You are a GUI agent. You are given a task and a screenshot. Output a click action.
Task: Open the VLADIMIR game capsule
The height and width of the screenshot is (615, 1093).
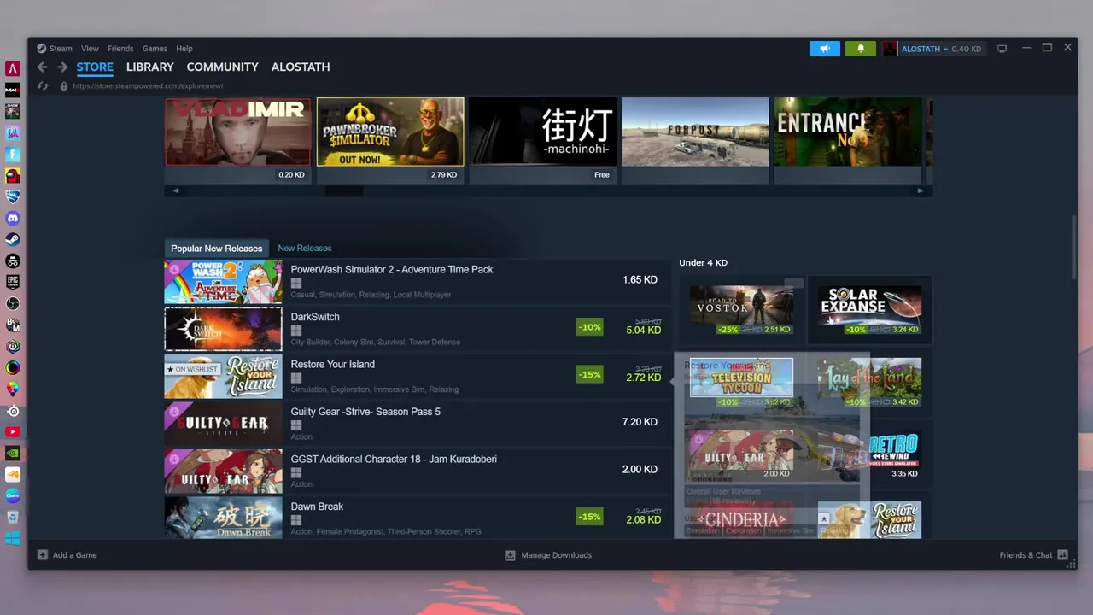point(237,139)
